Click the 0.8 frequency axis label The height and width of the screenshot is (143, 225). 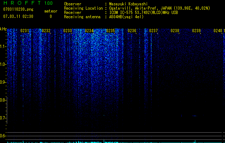3,100
